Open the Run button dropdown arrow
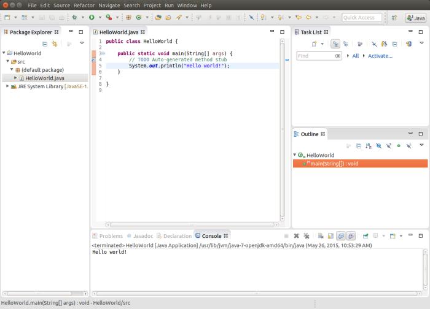Screen dimensions: 430x309 click(100, 18)
